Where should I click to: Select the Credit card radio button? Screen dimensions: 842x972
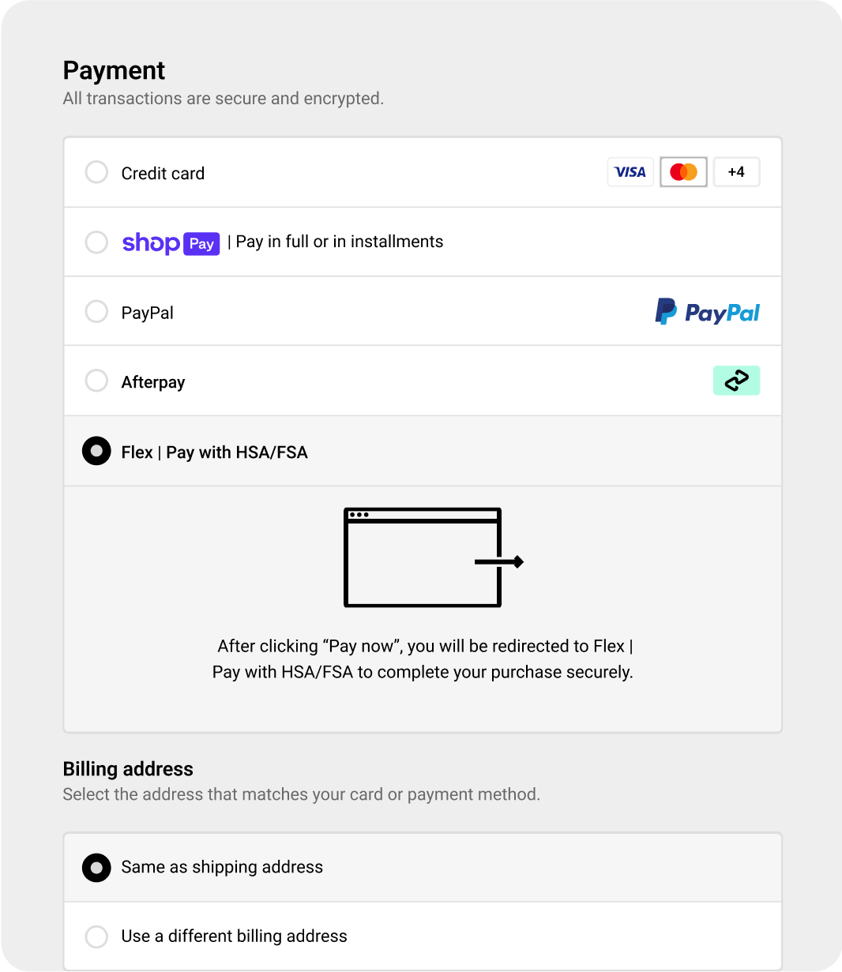coord(96,172)
